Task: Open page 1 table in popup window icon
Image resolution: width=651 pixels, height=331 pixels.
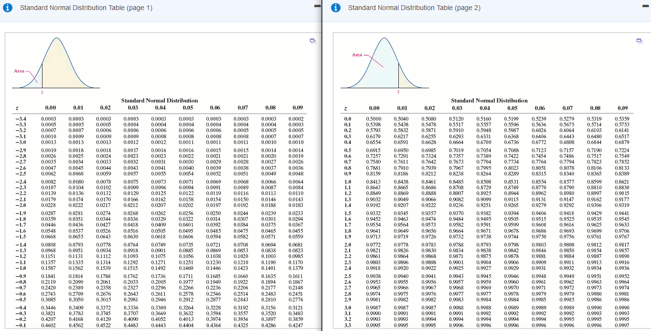Action: coord(313,41)
